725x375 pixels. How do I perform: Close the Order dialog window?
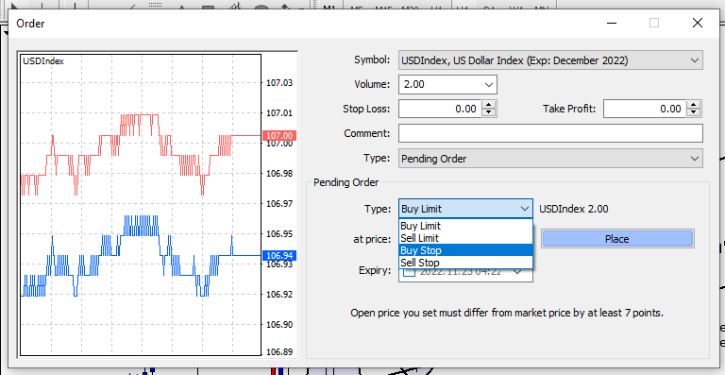pos(698,23)
